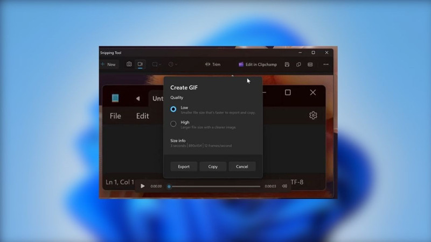This screenshot has height=242, width=431.
Task: Play the recorded video
Action: coord(143,186)
